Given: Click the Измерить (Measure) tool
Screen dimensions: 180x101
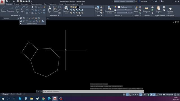Looking at the screenshot, I should pyautogui.click(x=146, y=9).
